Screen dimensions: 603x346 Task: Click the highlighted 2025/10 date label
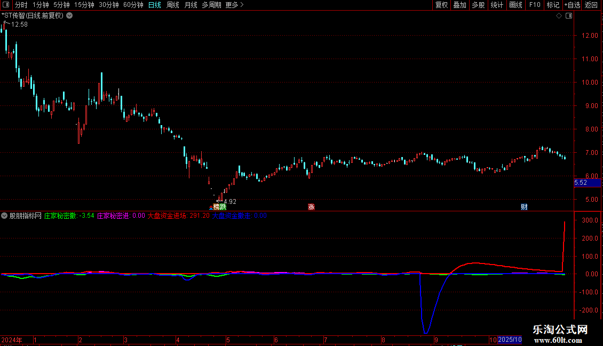click(x=510, y=340)
